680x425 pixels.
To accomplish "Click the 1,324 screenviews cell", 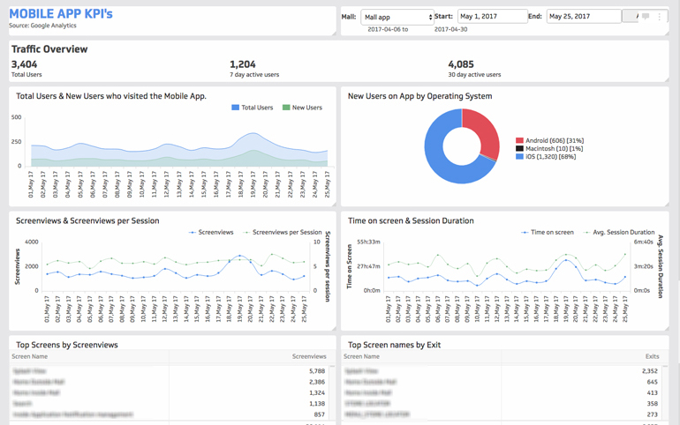I will [317, 393].
